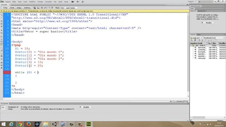Click Atualizar button in Properties panel
This screenshot has height=127, width=226.
click(85, 107)
